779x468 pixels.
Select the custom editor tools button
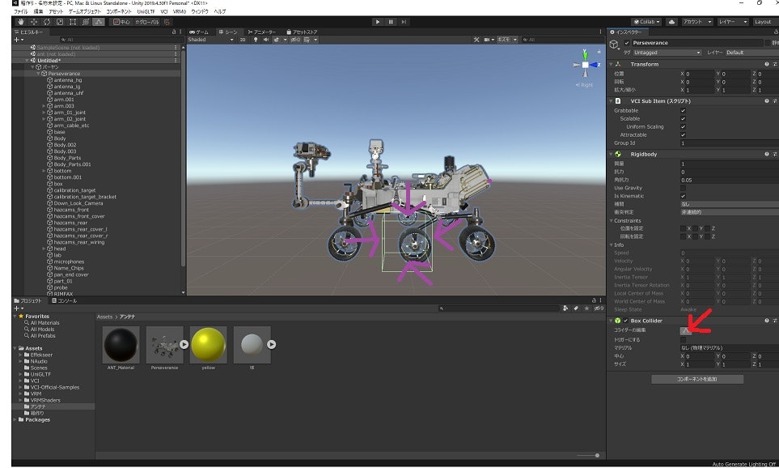(99, 22)
